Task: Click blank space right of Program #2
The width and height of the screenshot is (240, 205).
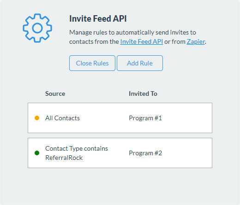Action: point(187,153)
